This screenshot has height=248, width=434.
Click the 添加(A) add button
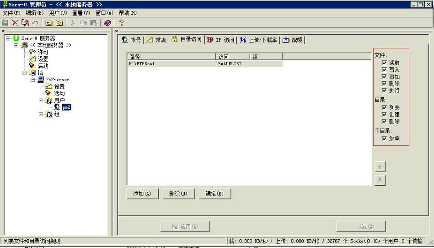tap(142, 194)
